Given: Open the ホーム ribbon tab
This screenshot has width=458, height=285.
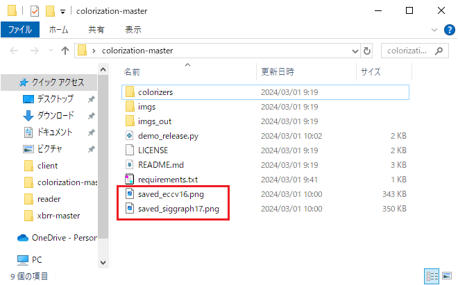Looking at the screenshot, I should click(58, 30).
